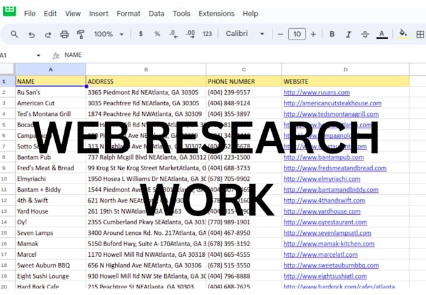Format as percent
426x295 pixels.
click(157, 34)
